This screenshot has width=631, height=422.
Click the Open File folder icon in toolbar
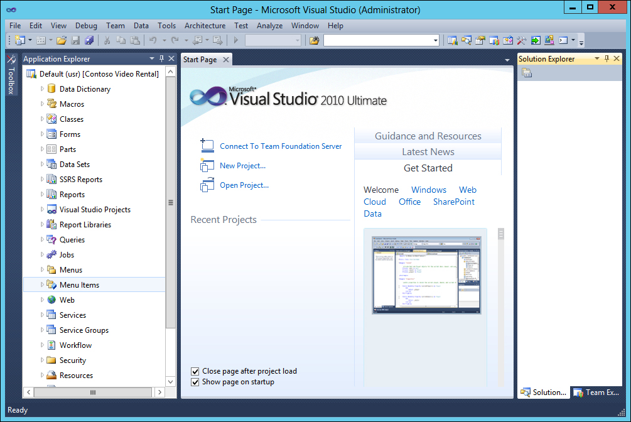(x=61, y=40)
